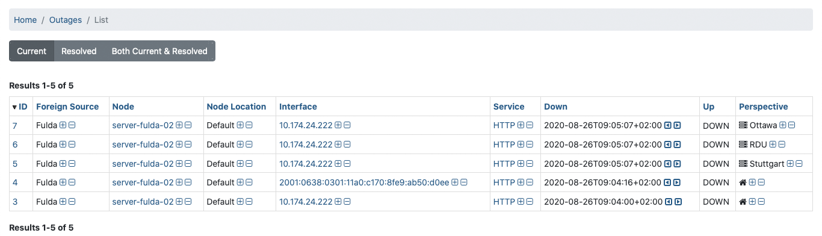This screenshot has height=236, width=822.
Task: Click the 09:04:16 down timestamp
Action: [x=602, y=182]
